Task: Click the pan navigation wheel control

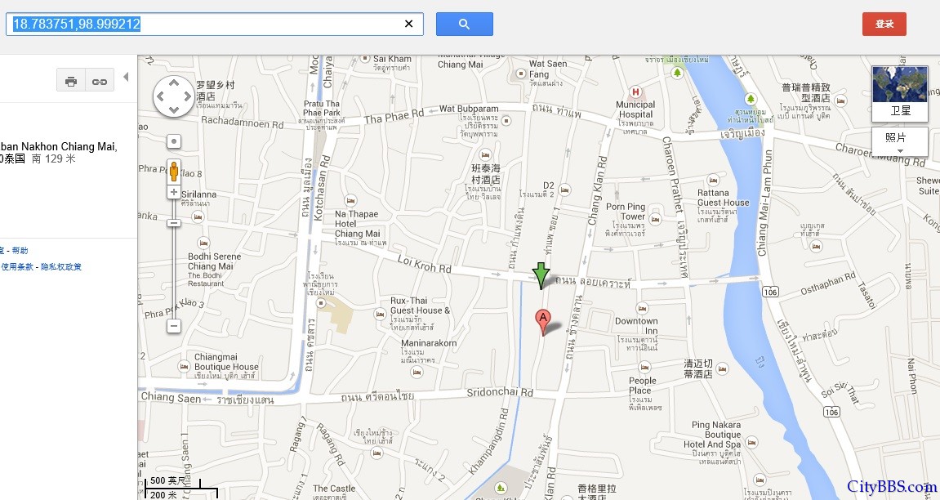Action: (174, 96)
